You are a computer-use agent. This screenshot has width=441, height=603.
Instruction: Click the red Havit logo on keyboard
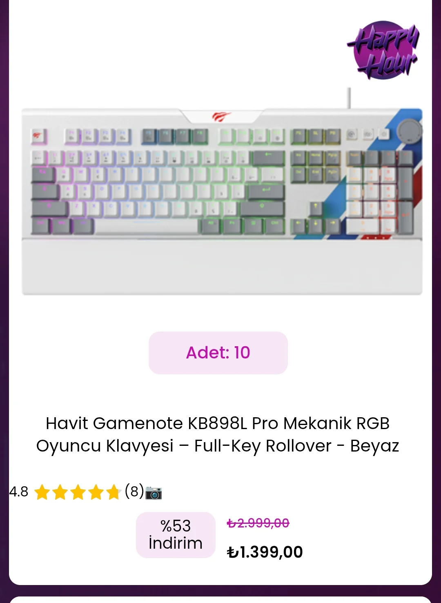(x=221, y=117)
